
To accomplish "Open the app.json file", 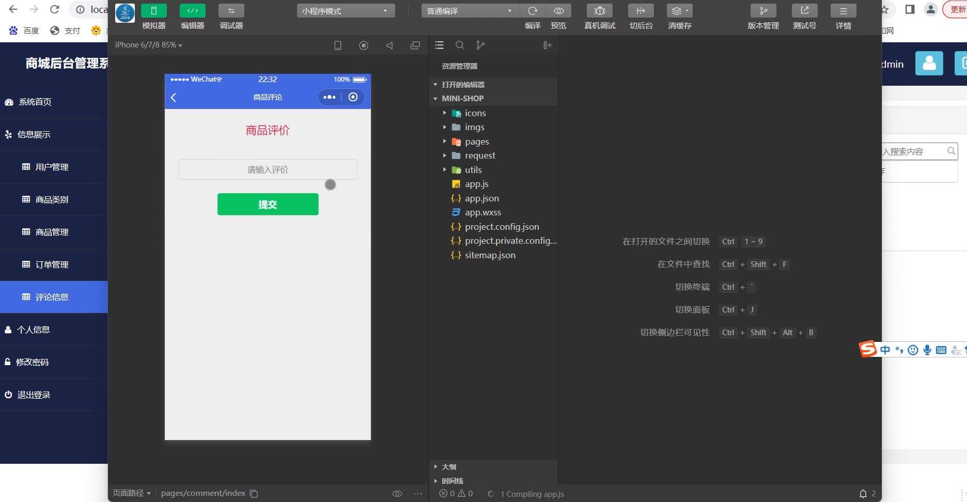I will 493,198.
